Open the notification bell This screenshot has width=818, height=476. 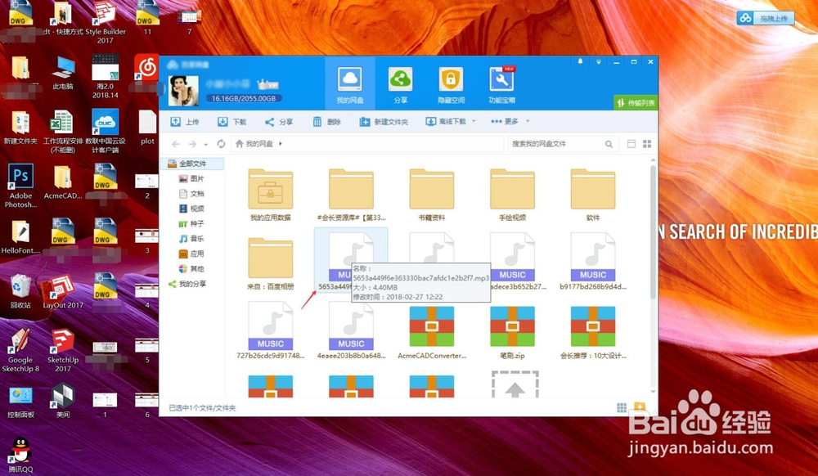click(x=580, y=61)
